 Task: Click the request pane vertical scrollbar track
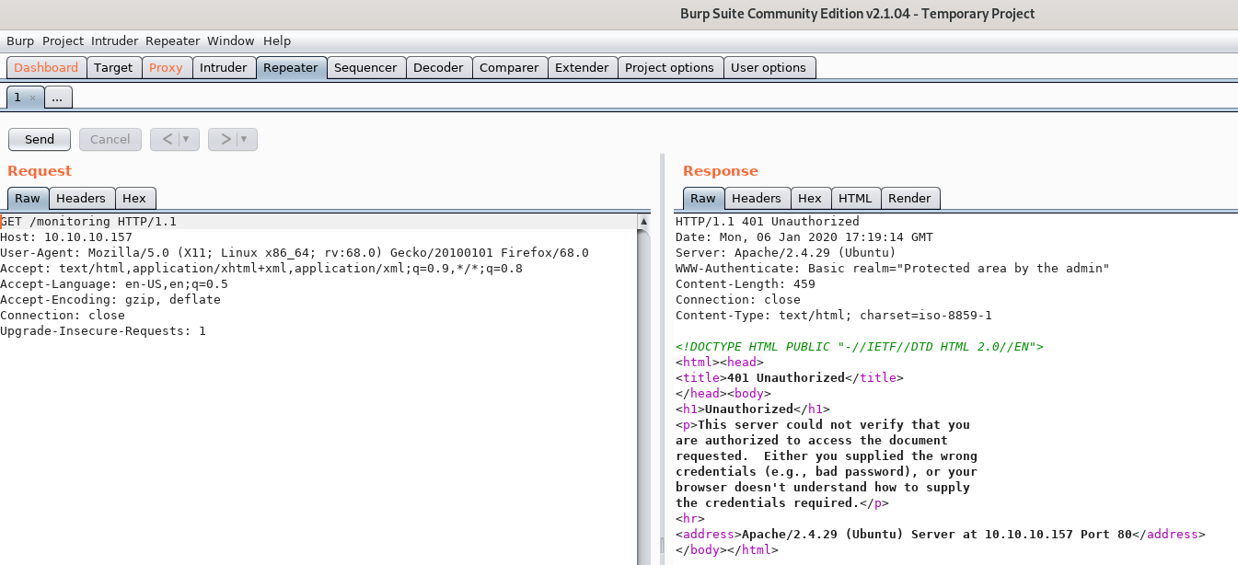pos(644,396)
